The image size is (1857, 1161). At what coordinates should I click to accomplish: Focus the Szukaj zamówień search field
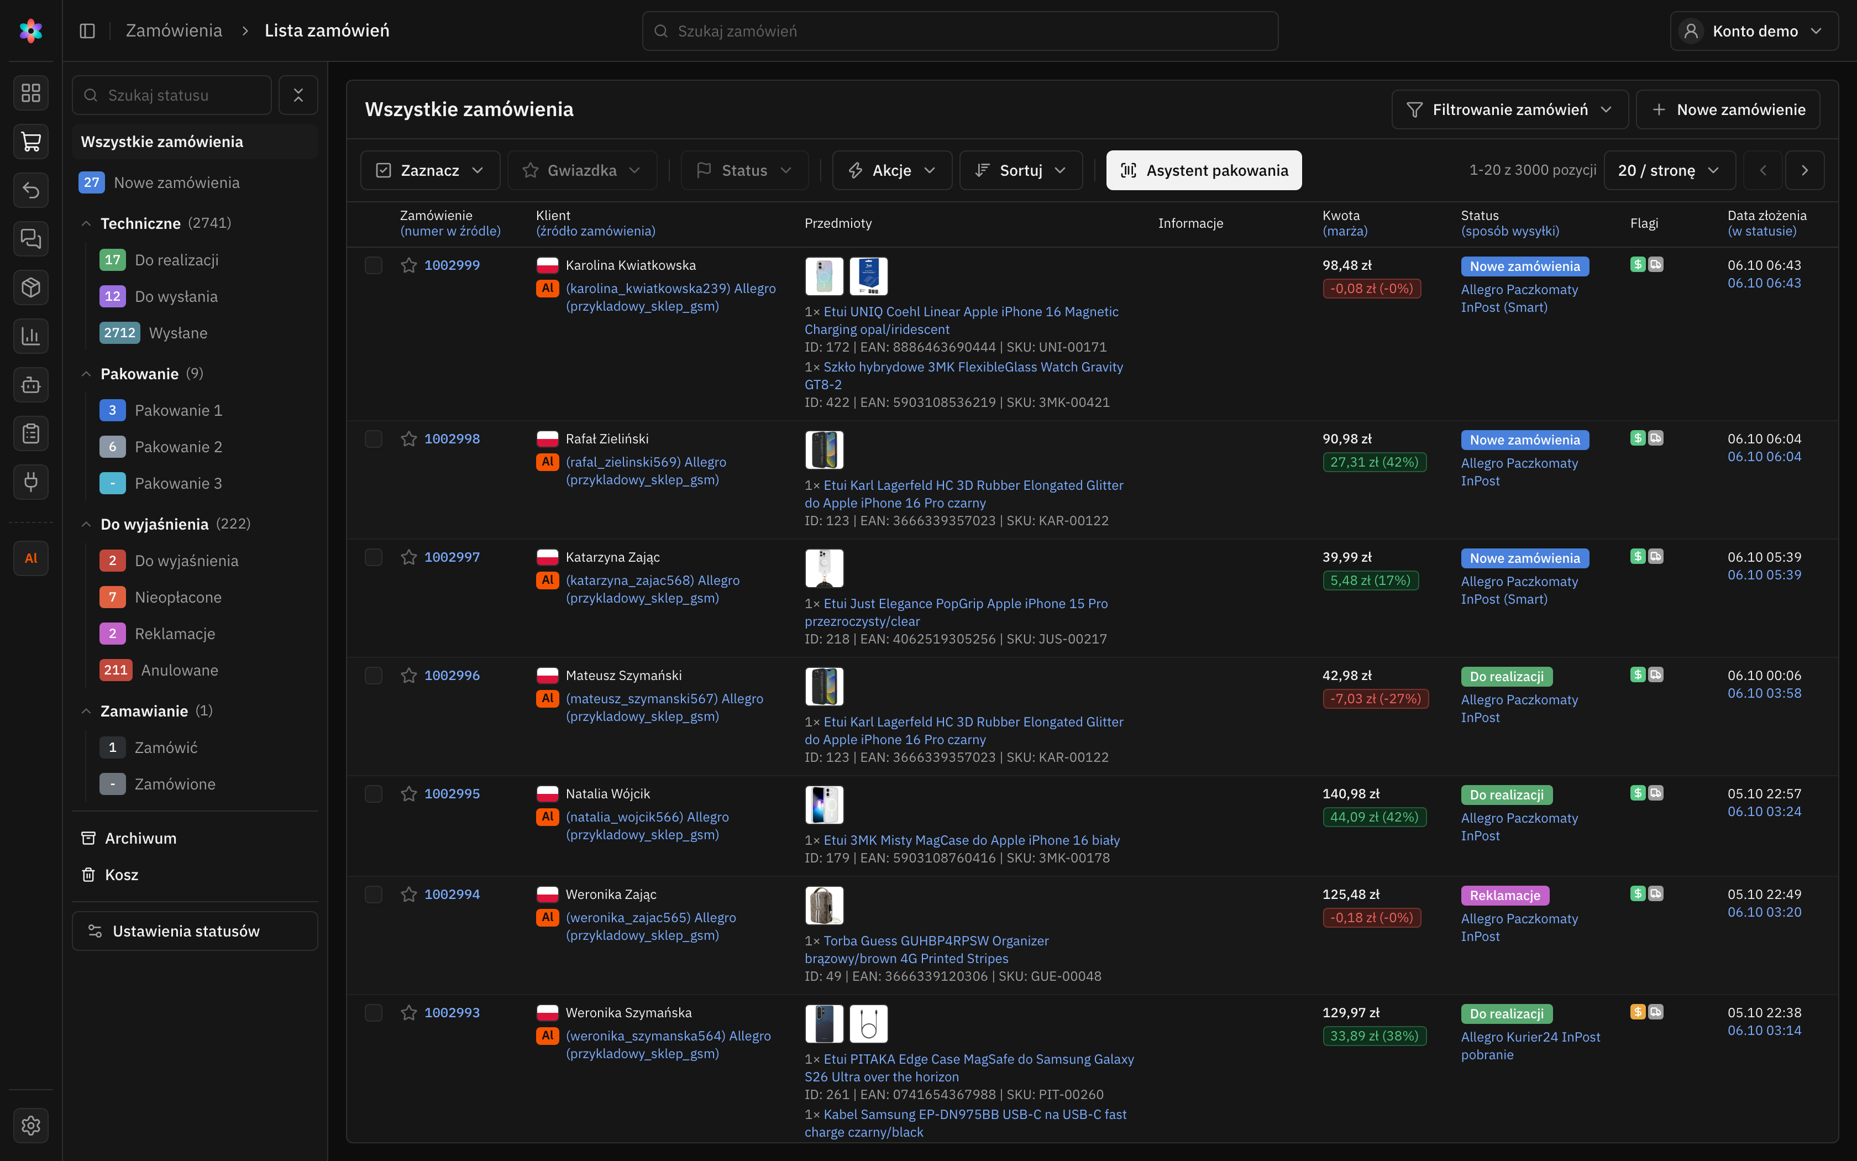click(960, 31)
